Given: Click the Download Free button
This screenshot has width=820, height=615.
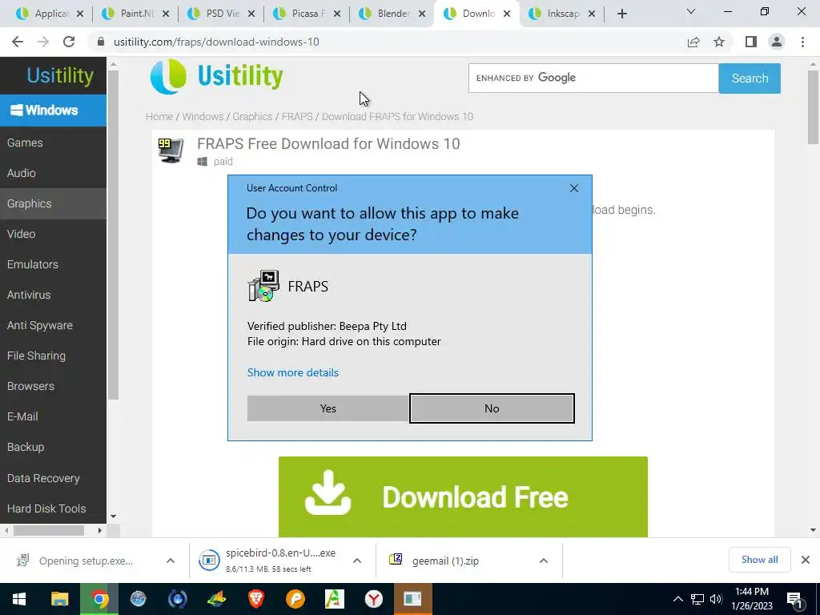Looking at the screenshot, I should point(463,496).
